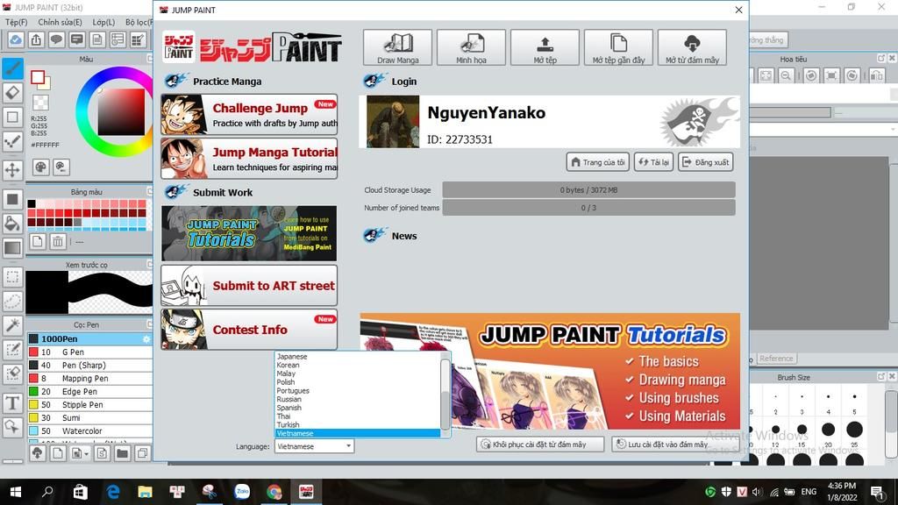
Task: Open the Challenge Jump banner
Action: click(x=249, y=115)
